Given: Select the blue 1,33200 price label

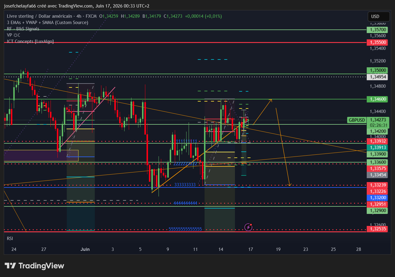Looking at the screenshot, I should point(377,198).
